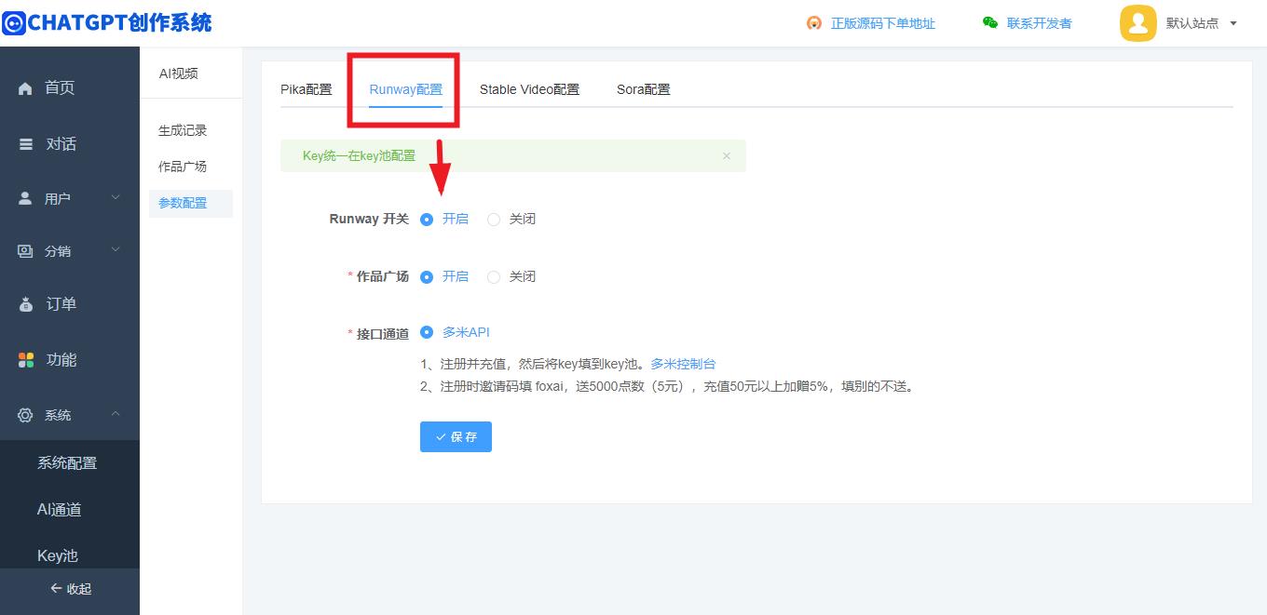The height and width of the screenshot is (615, 1267).
Task: Switch to the Runway配置 tab
Action: pyautogui.click(x=406, y=89)
